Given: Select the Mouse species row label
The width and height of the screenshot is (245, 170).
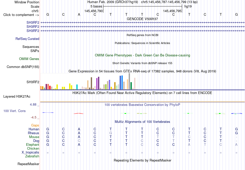Looking at the screenshot, I should click(34, 137).
